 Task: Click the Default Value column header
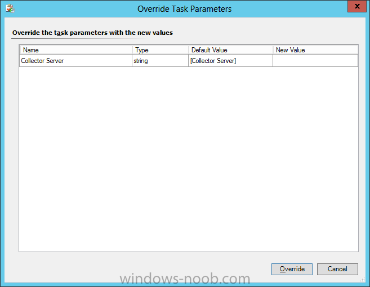pyautogui.click(x=231, y=50)
